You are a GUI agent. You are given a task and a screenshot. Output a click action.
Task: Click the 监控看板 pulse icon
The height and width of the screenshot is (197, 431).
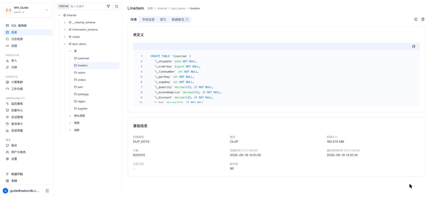pos(7,104)
